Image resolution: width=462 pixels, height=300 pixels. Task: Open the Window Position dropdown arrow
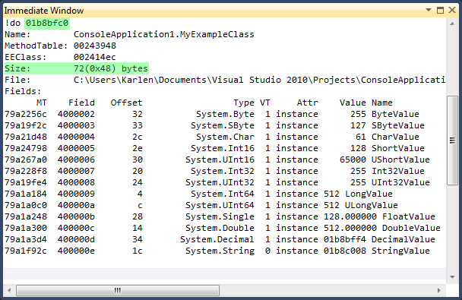click(x=429, y=11)
